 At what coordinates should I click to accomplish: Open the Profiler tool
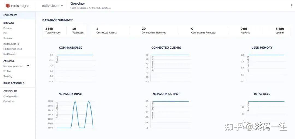click(7, 71)
